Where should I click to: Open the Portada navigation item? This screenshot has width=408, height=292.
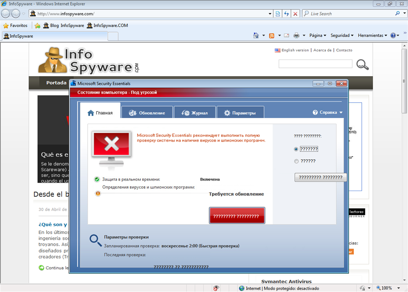pos(56,83)
